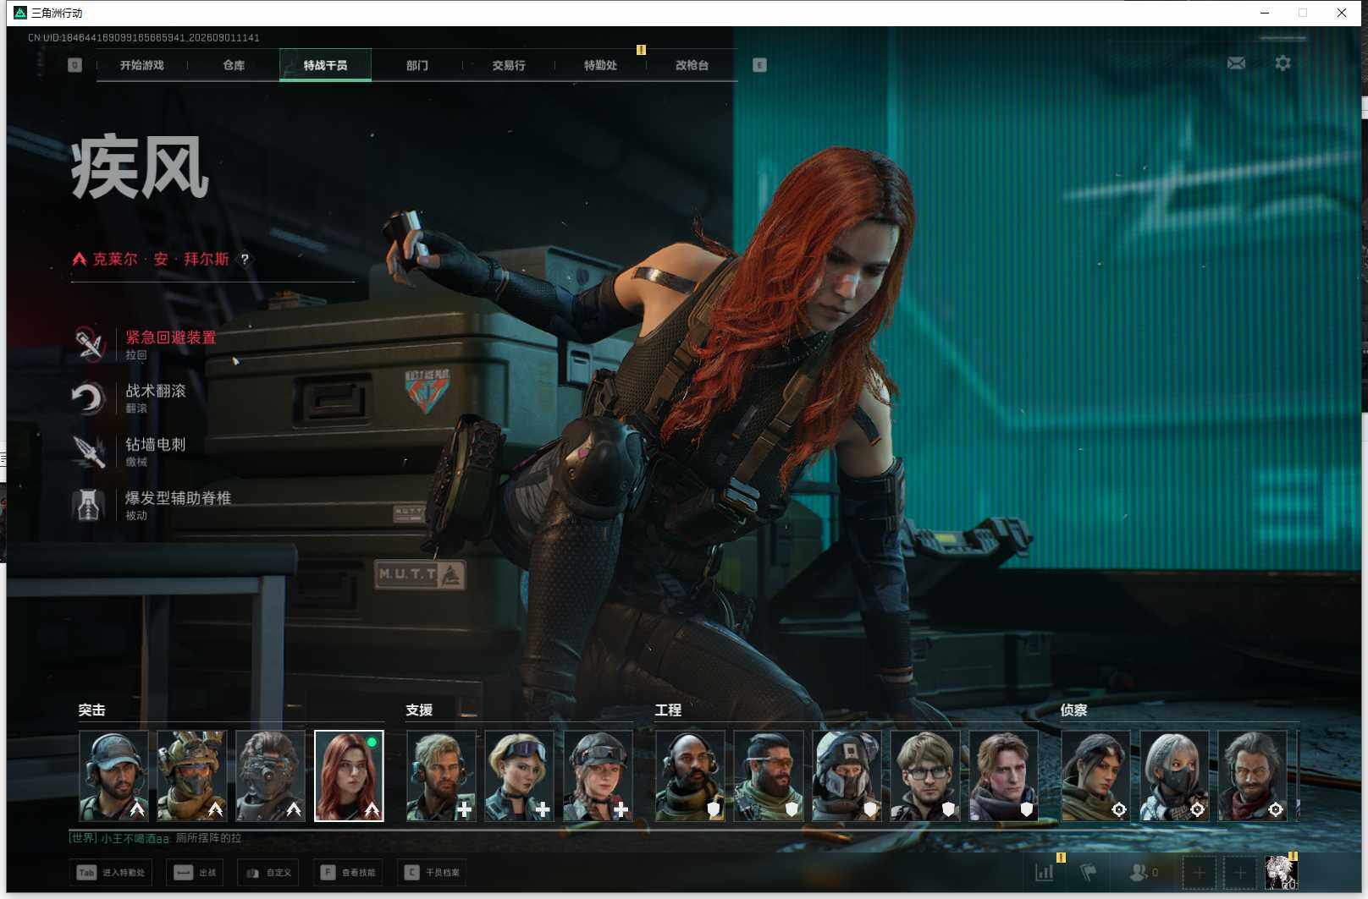Select the 钻墙电刺 skill icon
This screenshot has width=1368, height=899.
[89, 451]
